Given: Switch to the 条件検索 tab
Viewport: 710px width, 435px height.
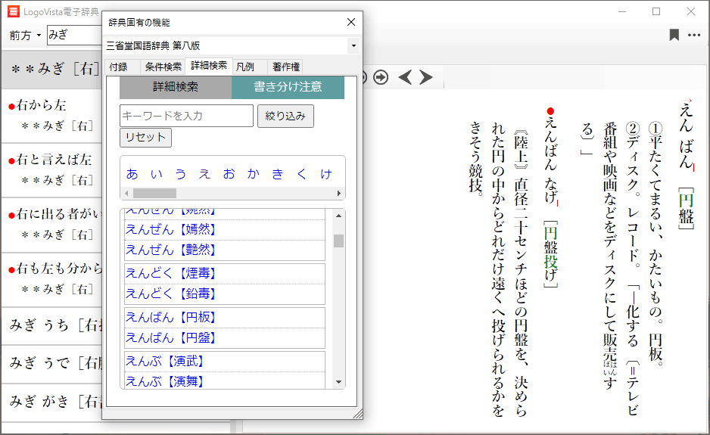Looking at the screenshot, I should [x=163, y=67].
